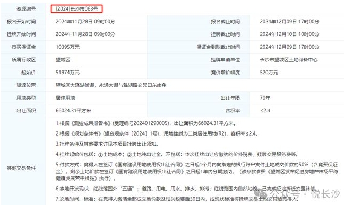
Task: Select the 竞买保证金 label
Action: 23,47
